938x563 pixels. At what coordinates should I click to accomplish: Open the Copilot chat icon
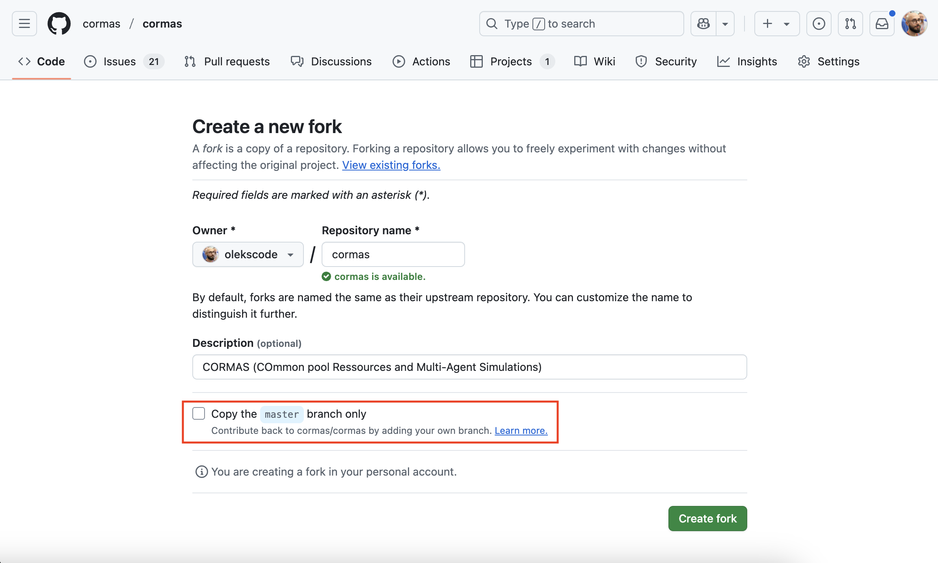point(703,24)
